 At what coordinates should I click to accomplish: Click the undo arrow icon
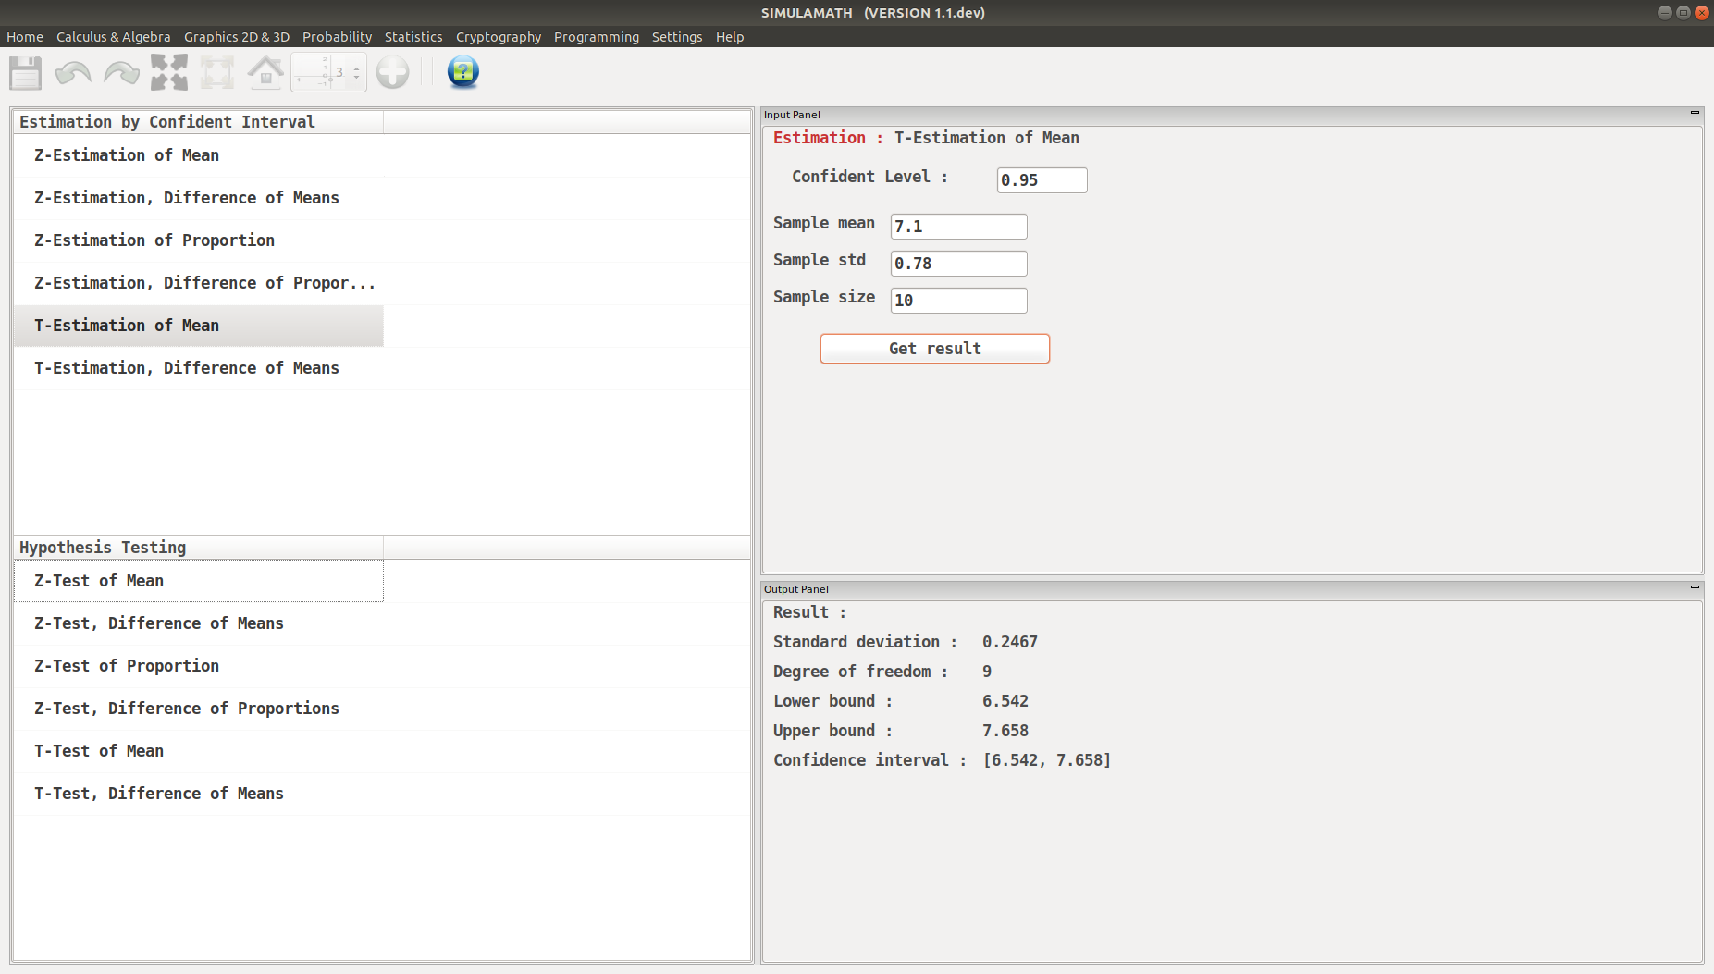point(73,72)
